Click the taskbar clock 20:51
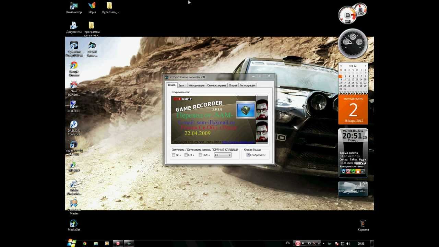The height and width of the screenshot is (247, 439). point(361,244)
